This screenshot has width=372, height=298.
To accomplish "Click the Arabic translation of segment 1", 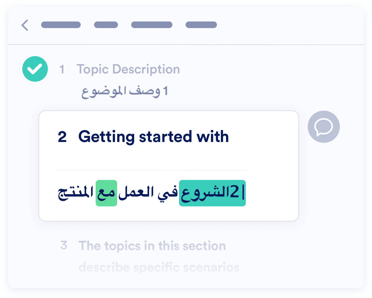I will point(125,91).
